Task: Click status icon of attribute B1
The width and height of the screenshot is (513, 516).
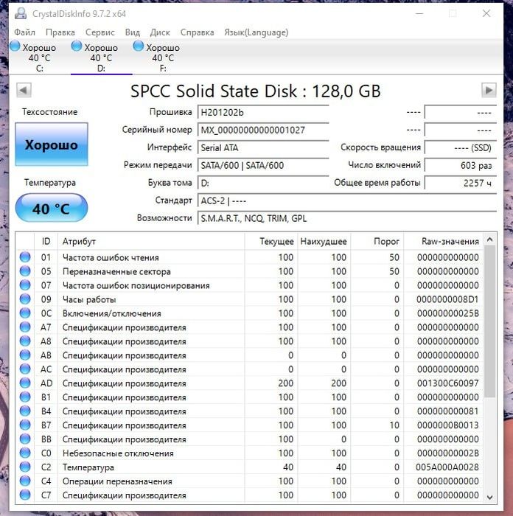Action: coord(25,397)
